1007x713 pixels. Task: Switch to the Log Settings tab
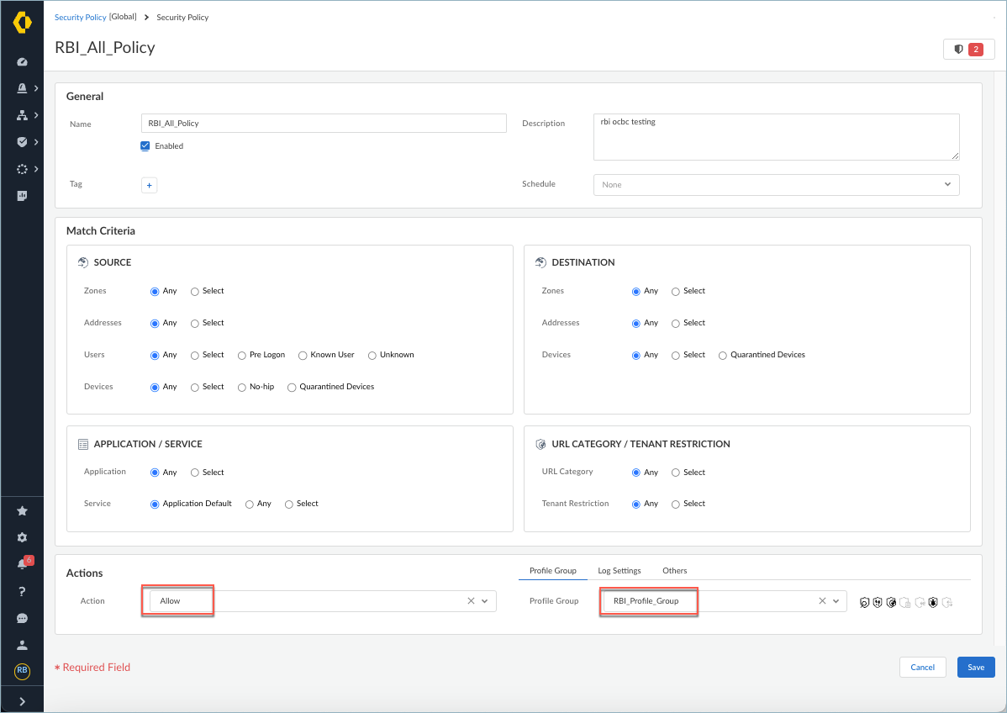619,571
